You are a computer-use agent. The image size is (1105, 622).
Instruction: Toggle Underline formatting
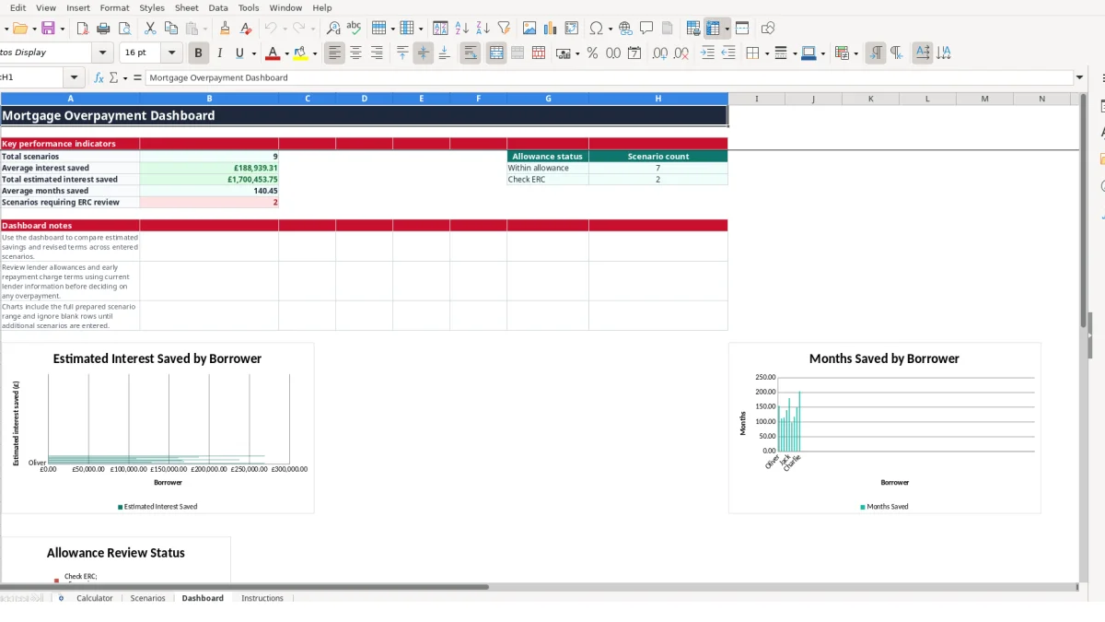[240, 53]
